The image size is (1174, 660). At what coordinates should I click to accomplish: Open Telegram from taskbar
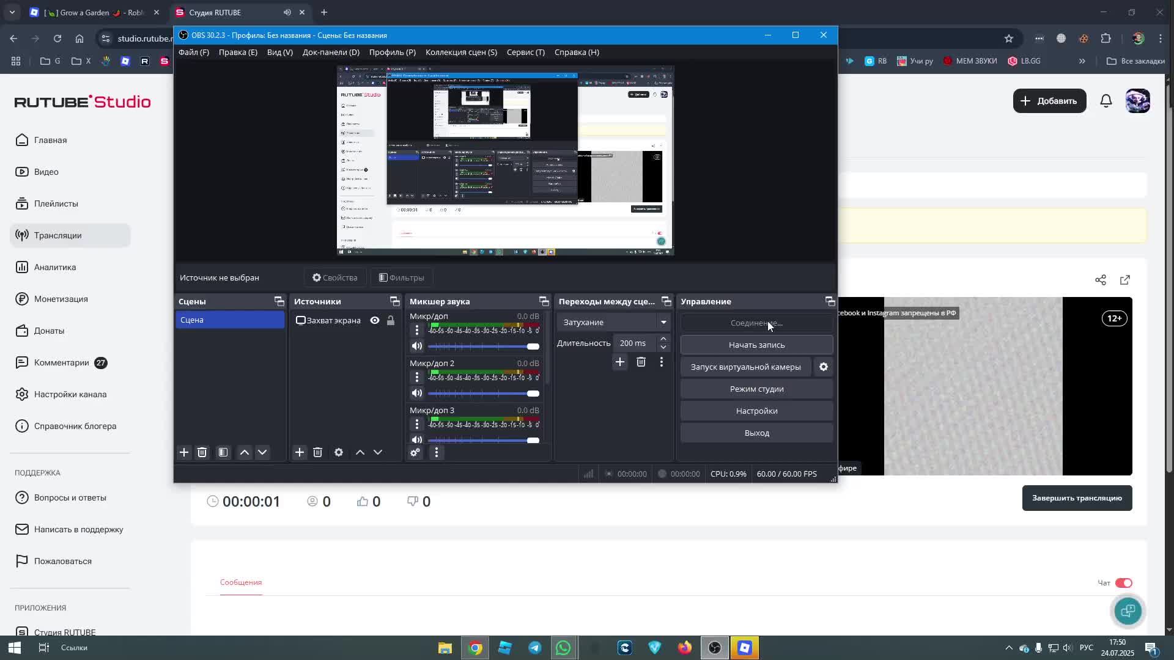click(x=534, y=648)
